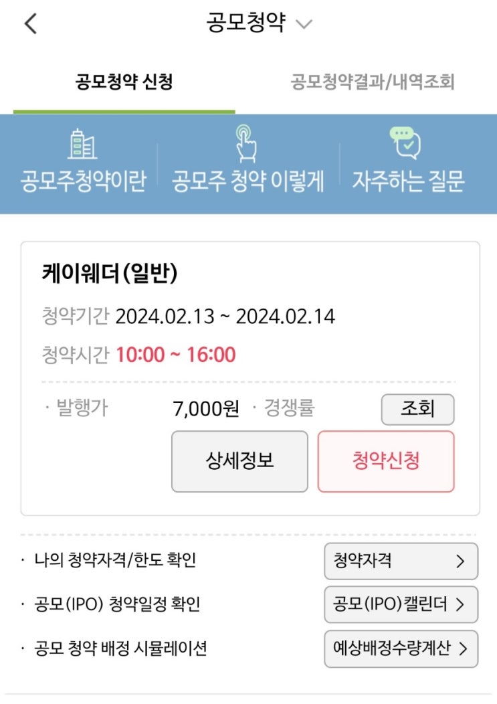Click 조회 to check the 경쟁률
This screenshot has width=497, height=704.
pos(417,409)
